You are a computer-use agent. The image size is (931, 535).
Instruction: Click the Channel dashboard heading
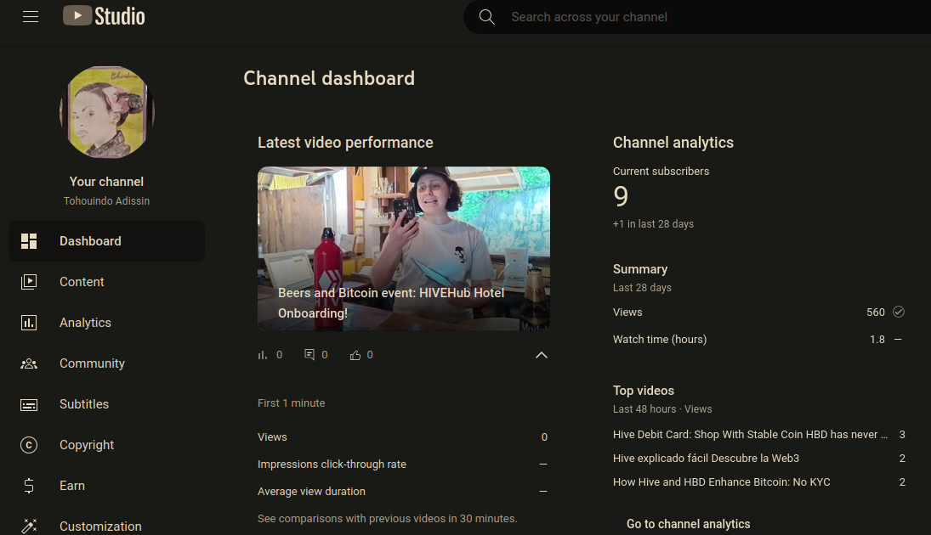coord(329,78)
